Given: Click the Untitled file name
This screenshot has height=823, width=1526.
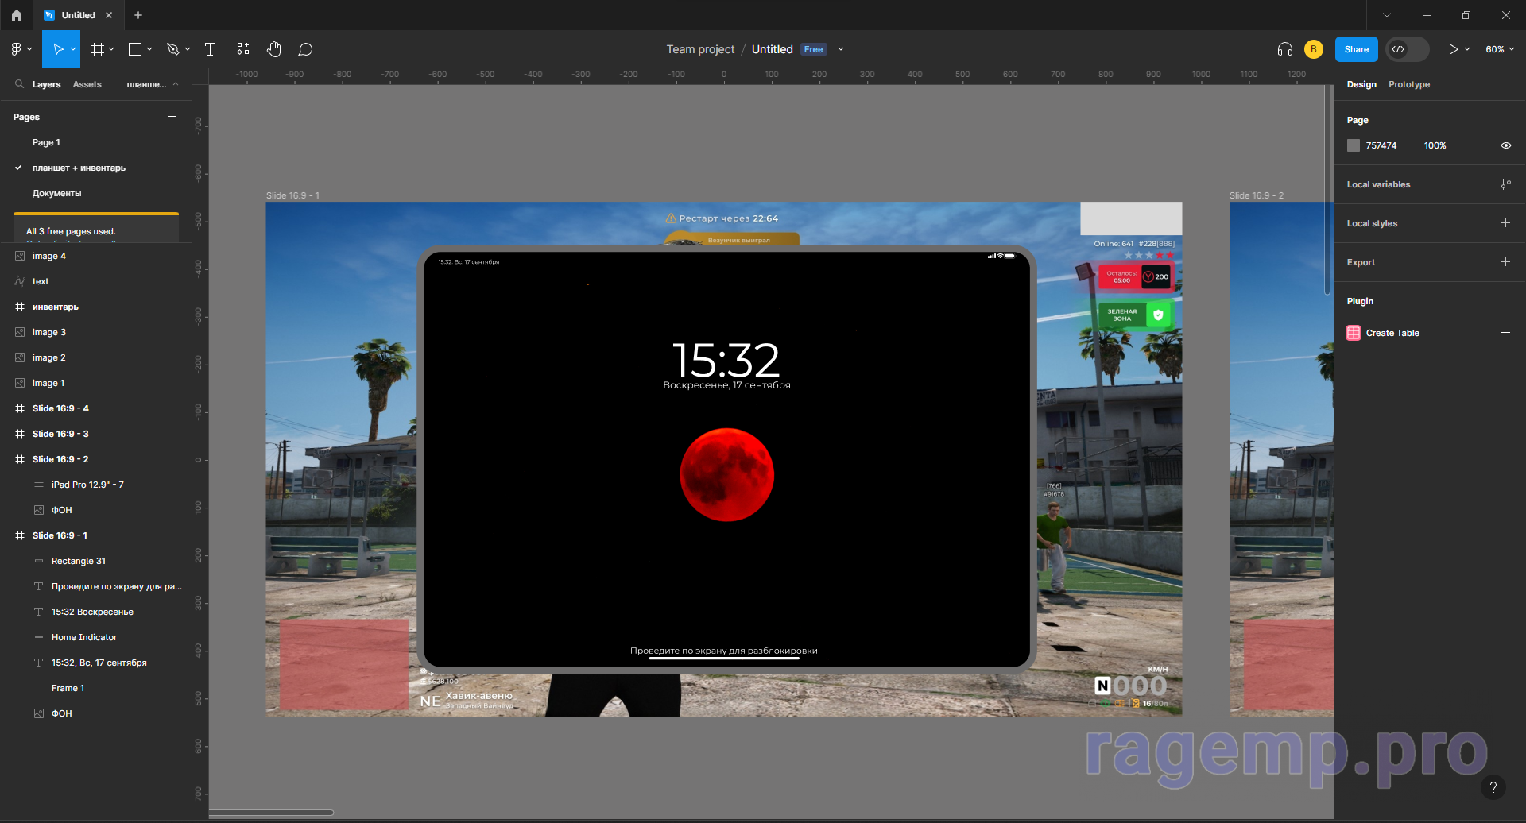Looking at the screenshot, I should (x=772, y=49).
